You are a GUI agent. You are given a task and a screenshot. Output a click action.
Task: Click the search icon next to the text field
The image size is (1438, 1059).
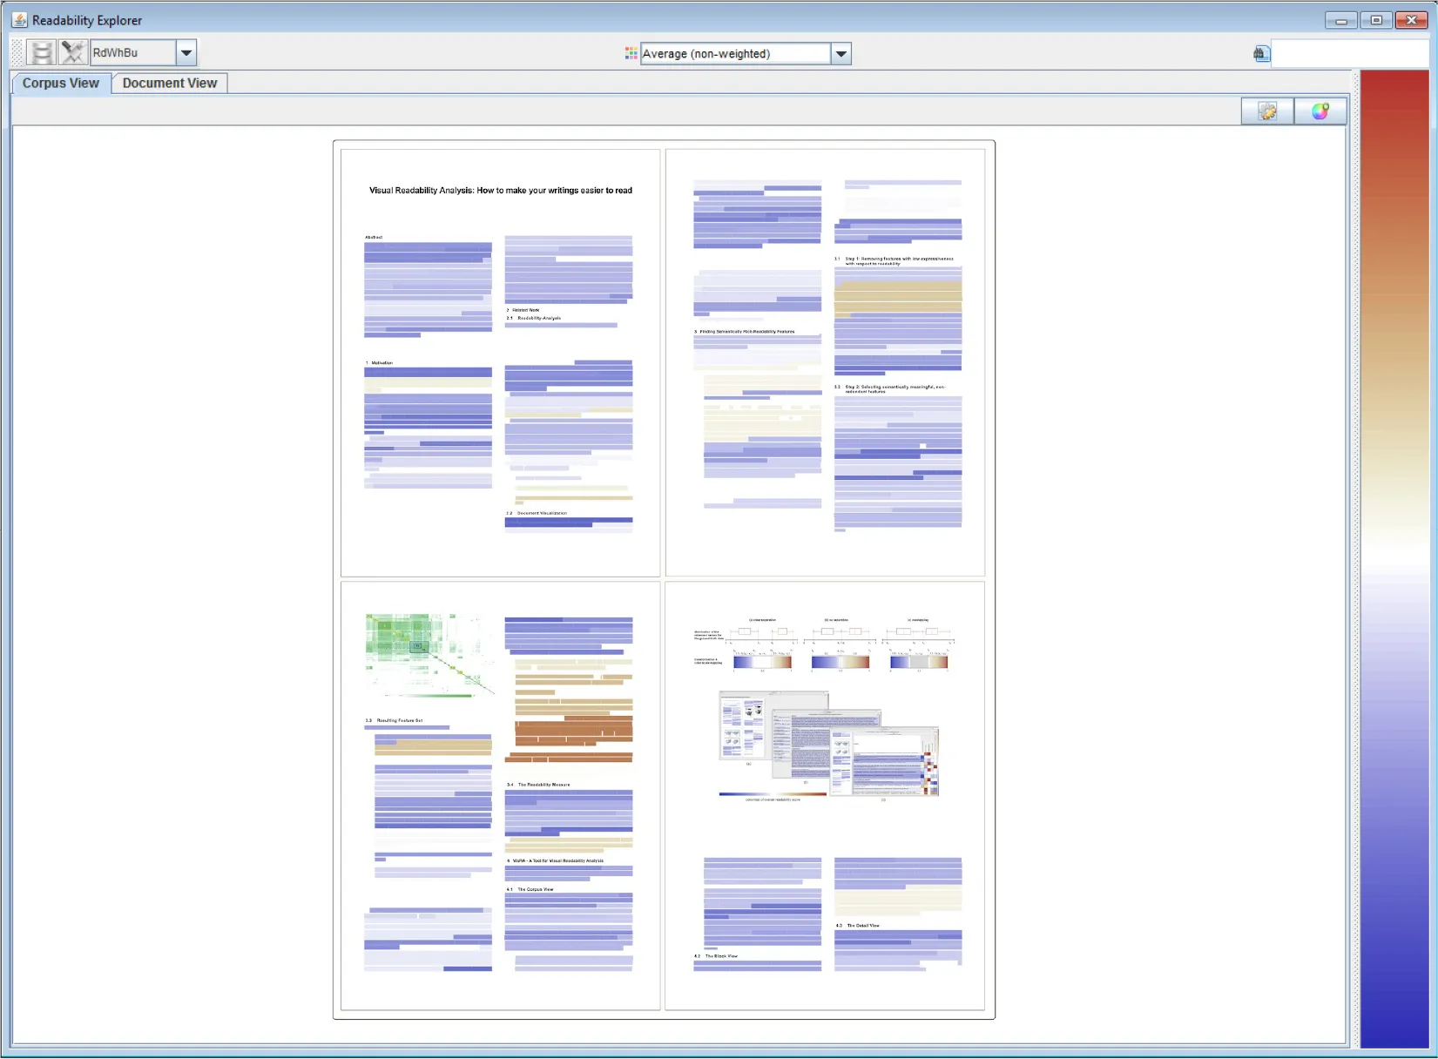(x=1260, y=54)
